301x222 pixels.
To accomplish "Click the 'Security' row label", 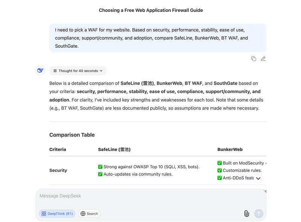I will coord(58,170).
